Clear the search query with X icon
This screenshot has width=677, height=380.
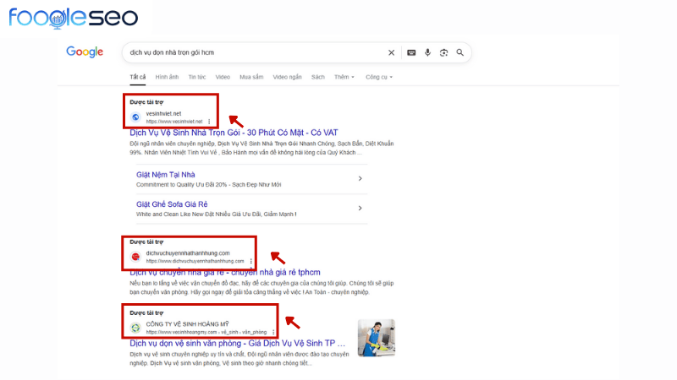(x=391, y=52)
